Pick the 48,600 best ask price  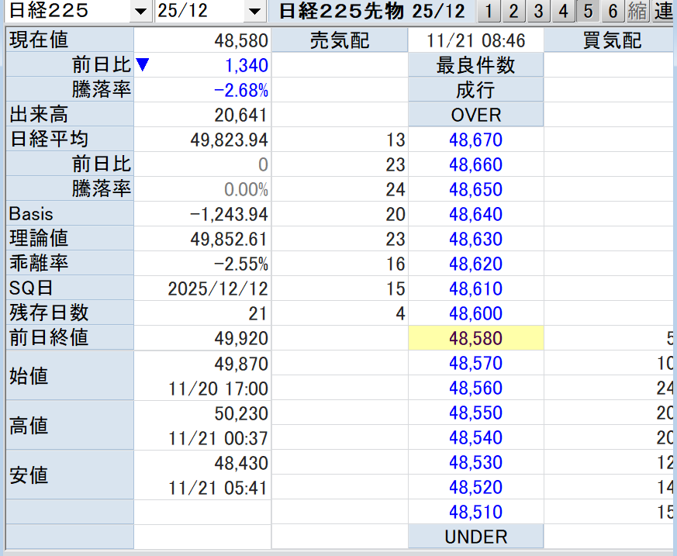click(x=475, y=313)
